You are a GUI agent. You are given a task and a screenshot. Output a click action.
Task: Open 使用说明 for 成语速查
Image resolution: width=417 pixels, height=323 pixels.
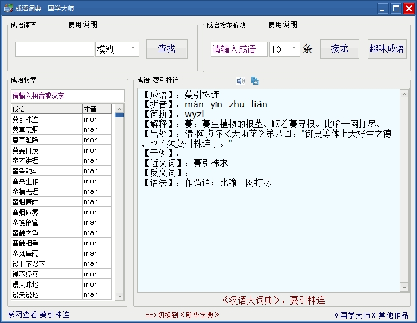point(83,24)
